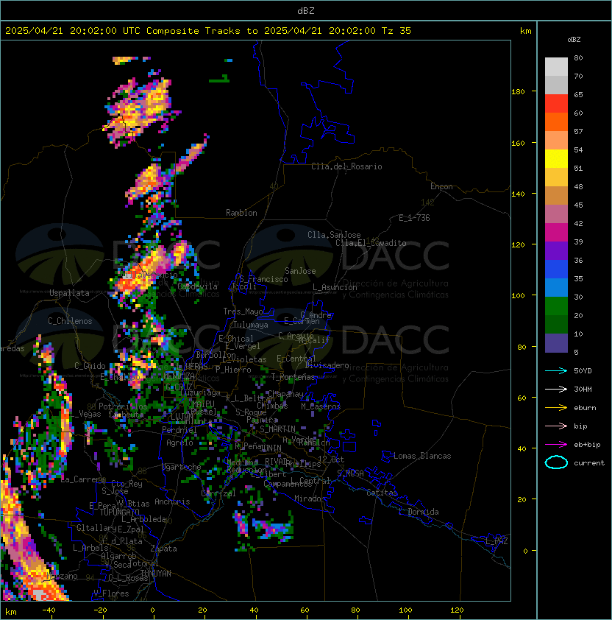The image size is (612, 620).
Task: Click the La_Carrera map label
Action: click(82, 479)
